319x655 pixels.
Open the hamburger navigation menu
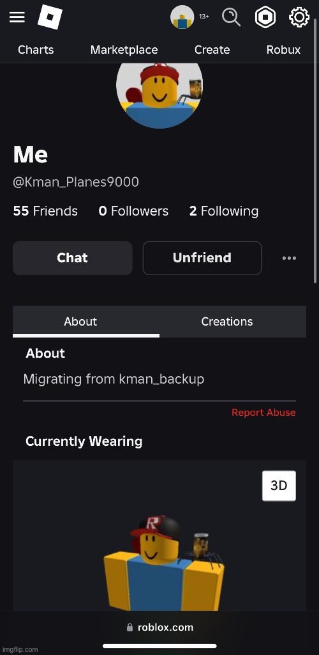click(x=17, y=17)
